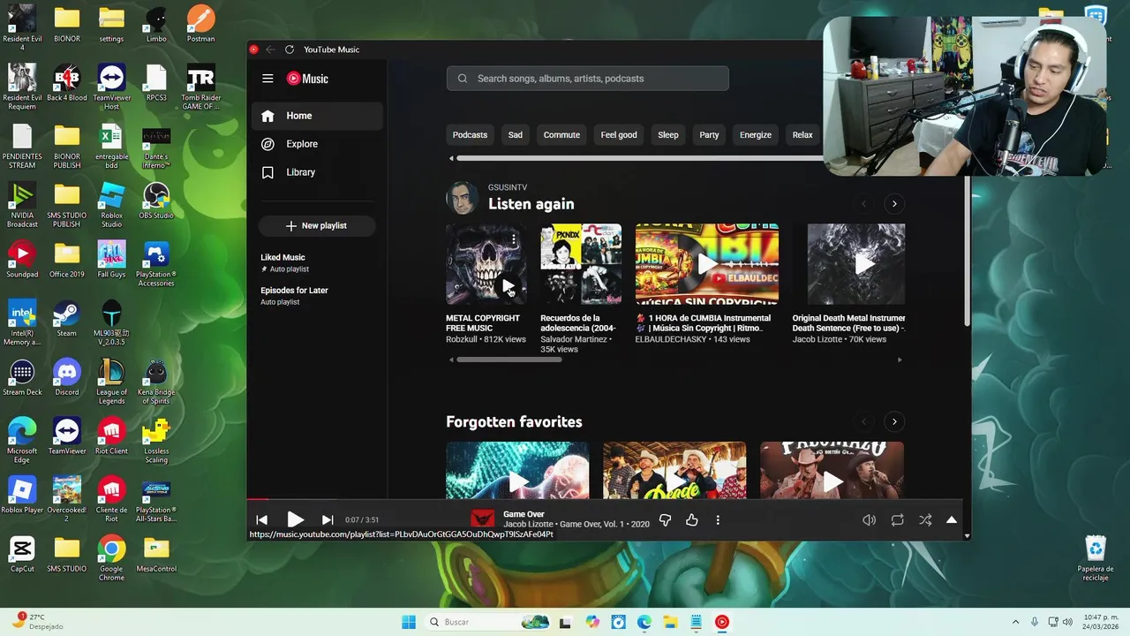The image size is (1130, 636).
Task: Click the search songs input field
Action: point(587,79)
